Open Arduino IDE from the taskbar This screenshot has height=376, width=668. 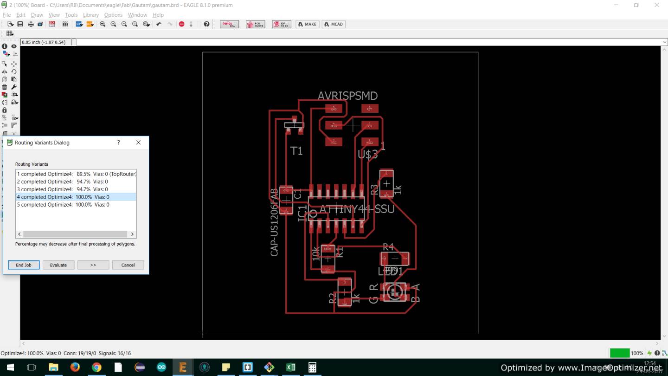161,367
